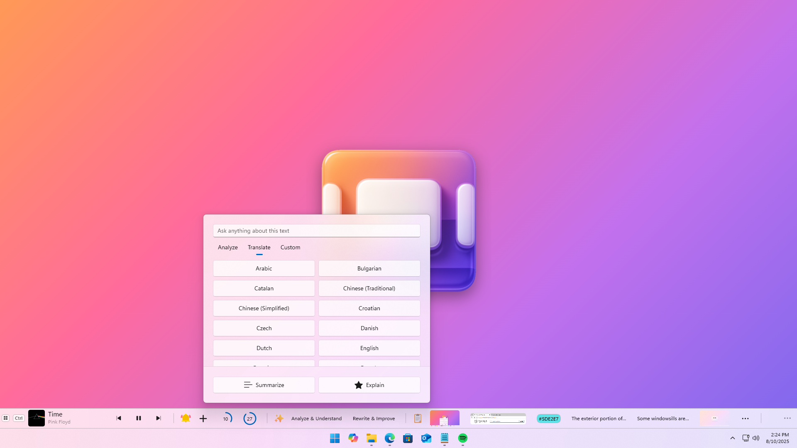Switch to the Custom tab
797x448 pixels.
(290, 247)
